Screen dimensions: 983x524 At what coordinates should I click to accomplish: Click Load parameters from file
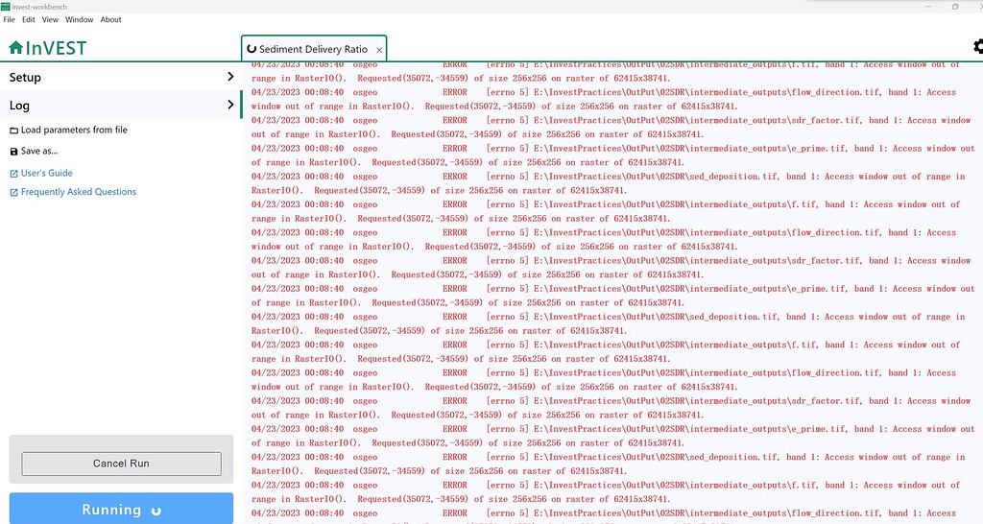pos(68,130)
